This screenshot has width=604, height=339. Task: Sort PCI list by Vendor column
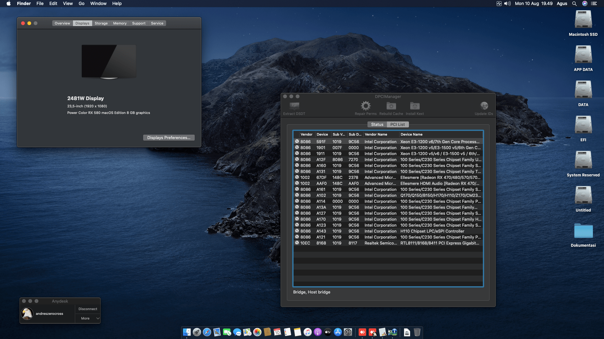(306, 134)
